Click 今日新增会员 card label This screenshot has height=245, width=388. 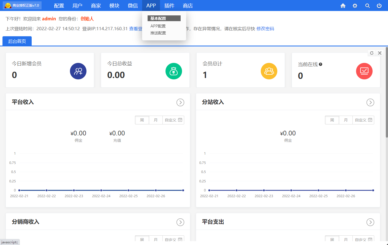click(27, 64)
